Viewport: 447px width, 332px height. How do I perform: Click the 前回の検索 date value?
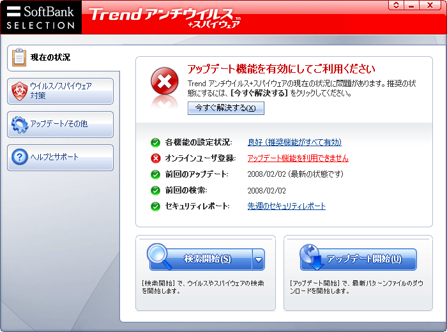[266, 190]
